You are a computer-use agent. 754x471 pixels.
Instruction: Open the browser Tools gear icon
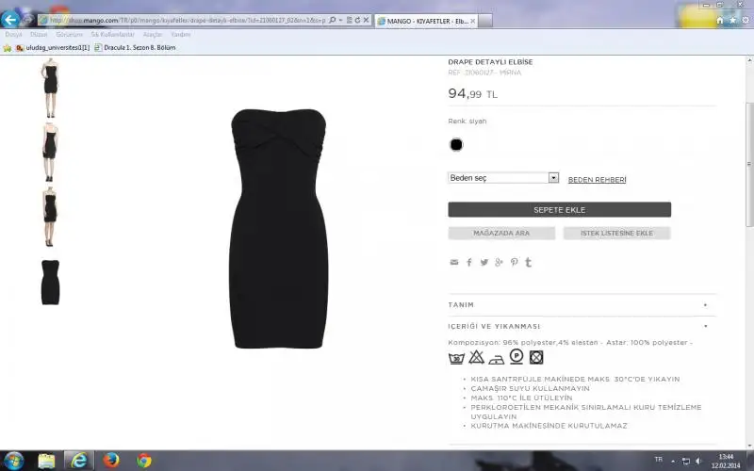coord(746,20)
